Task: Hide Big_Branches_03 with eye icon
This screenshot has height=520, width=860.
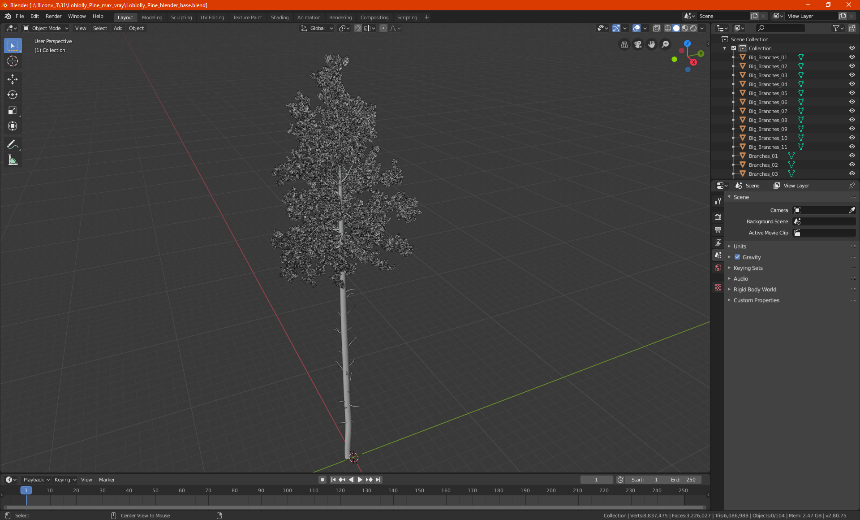Action: pos(852,75)
